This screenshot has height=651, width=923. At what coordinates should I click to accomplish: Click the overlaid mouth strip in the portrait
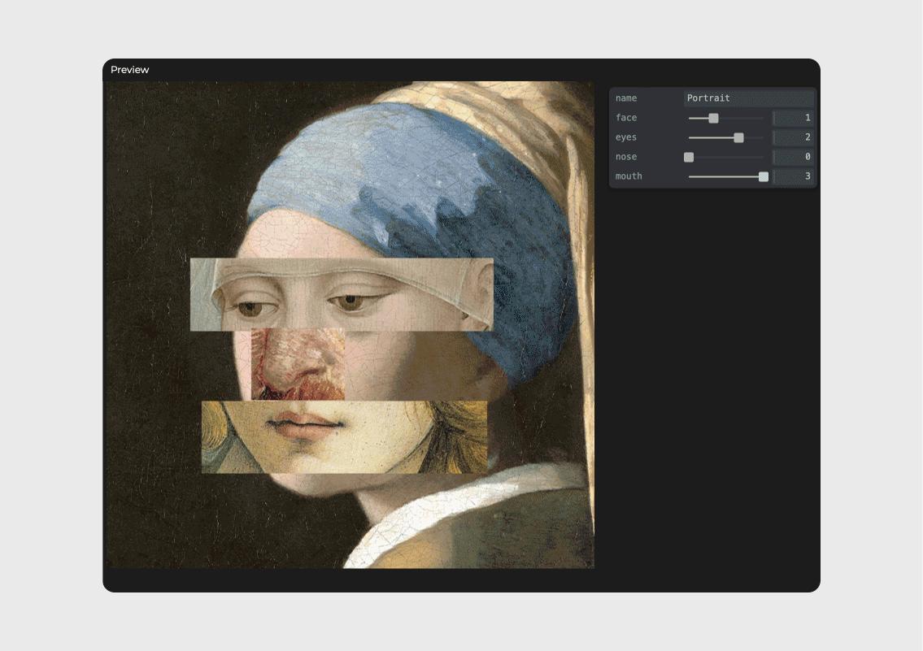pyautogui.click(x=344, y=436)
